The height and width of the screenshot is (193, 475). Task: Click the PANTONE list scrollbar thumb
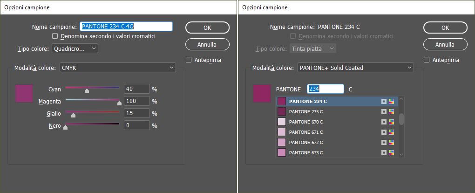pyautogui.click(x=401, y=119)
